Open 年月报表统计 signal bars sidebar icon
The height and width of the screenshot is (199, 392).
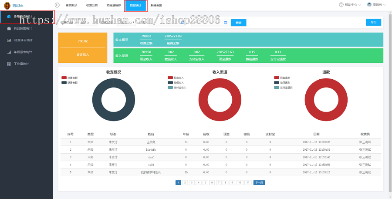point(9,52)
